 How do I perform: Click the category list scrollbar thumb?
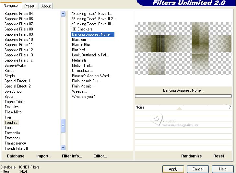(63, 126)
